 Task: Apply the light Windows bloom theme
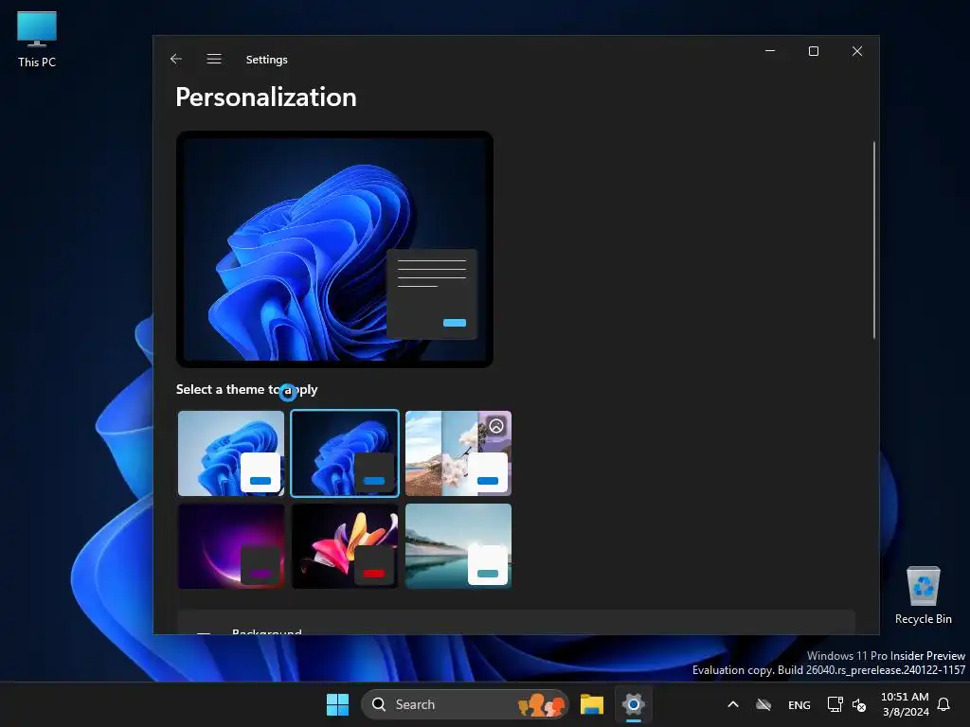(x=231, y=453)
